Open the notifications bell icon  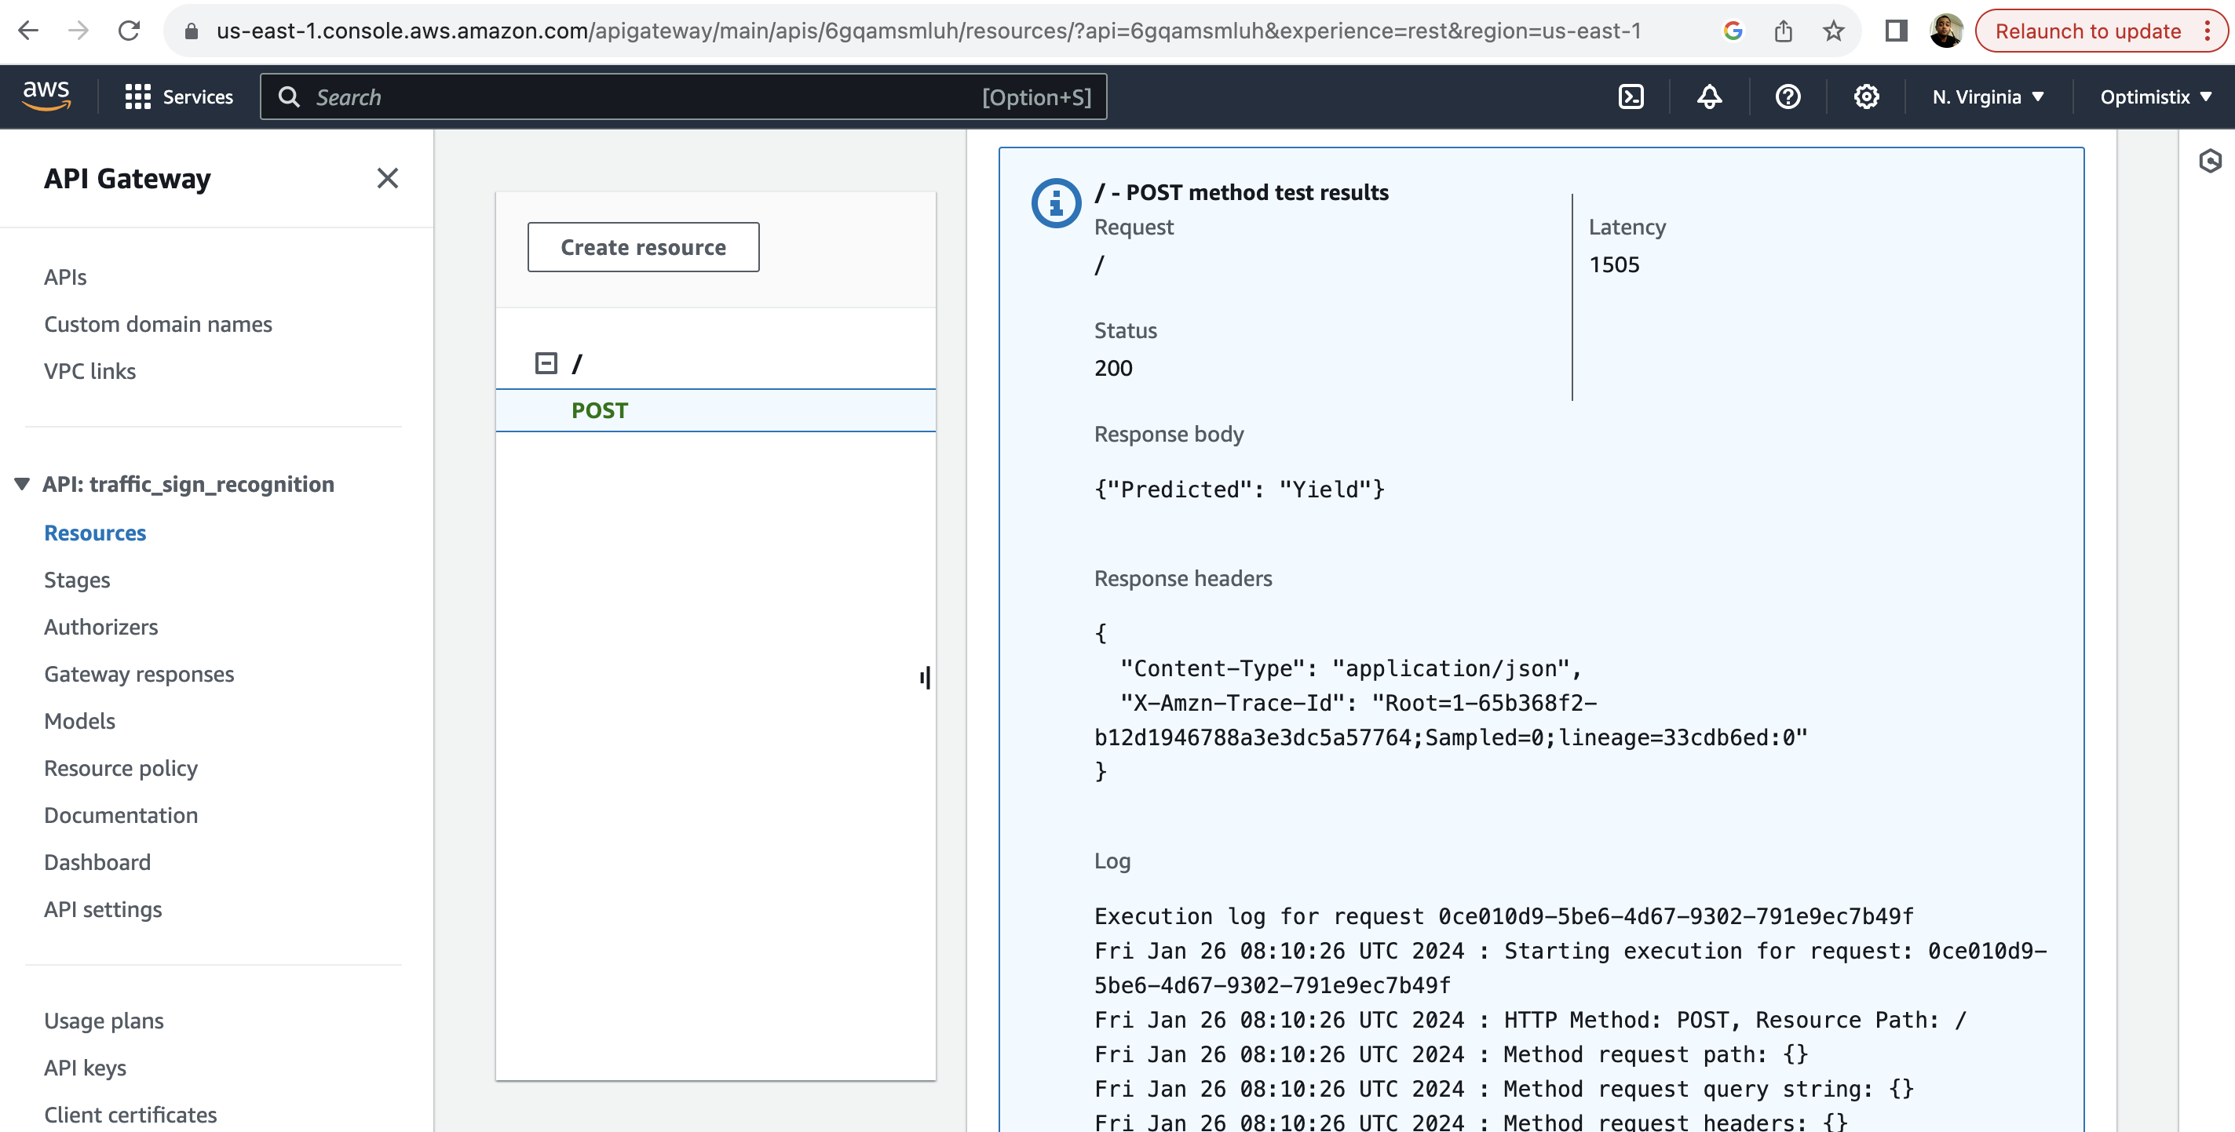(x=1709, y=97)
